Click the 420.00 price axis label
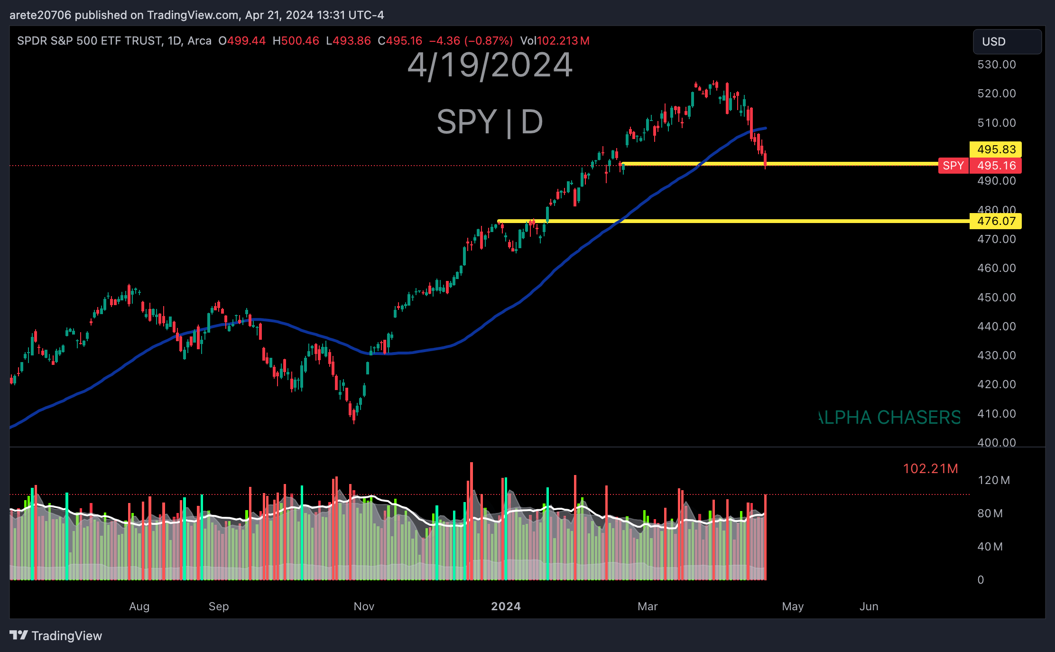1055x652 pixels. pos(997,384)
